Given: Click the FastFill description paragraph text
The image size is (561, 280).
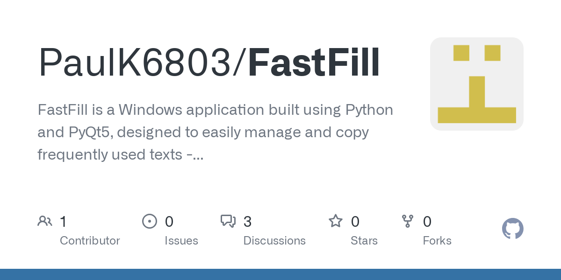Looking at the screenshot, I should point(215,133).
